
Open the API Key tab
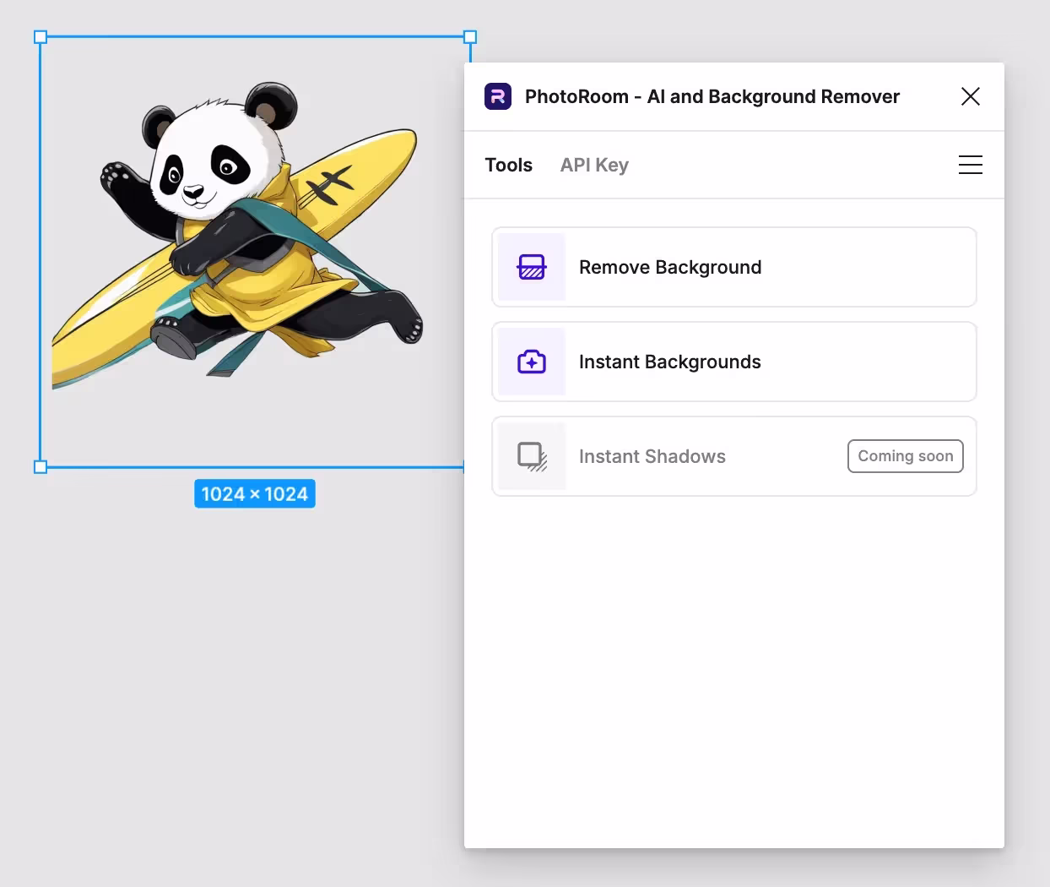[x=594, y=165]
